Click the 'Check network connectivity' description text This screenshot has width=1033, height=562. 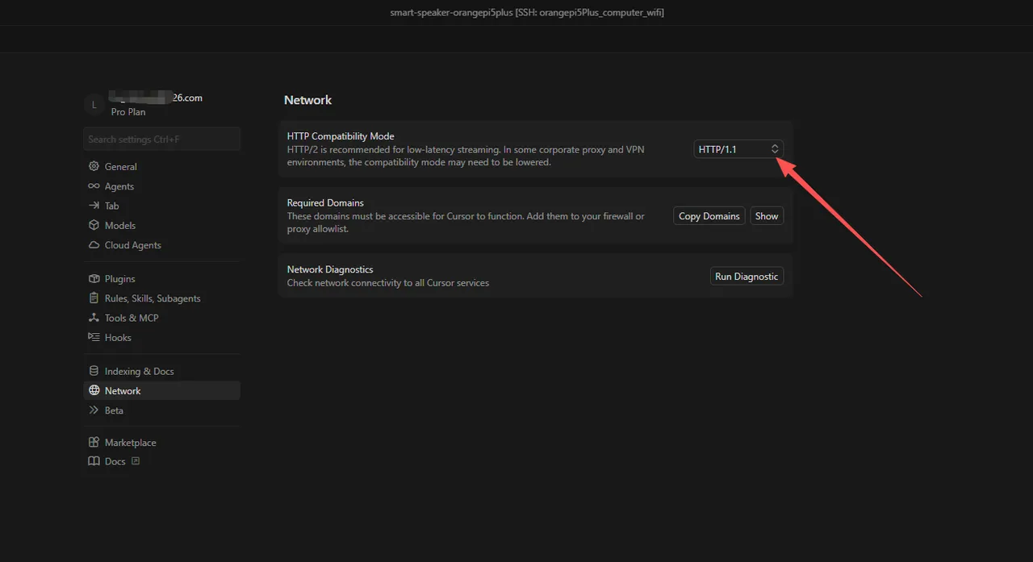(388, 283)
